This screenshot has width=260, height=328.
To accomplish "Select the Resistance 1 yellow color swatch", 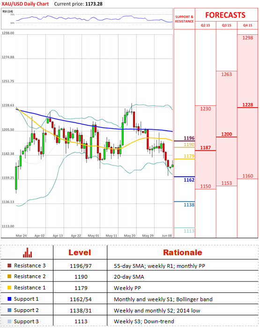I will click(9, 288).
